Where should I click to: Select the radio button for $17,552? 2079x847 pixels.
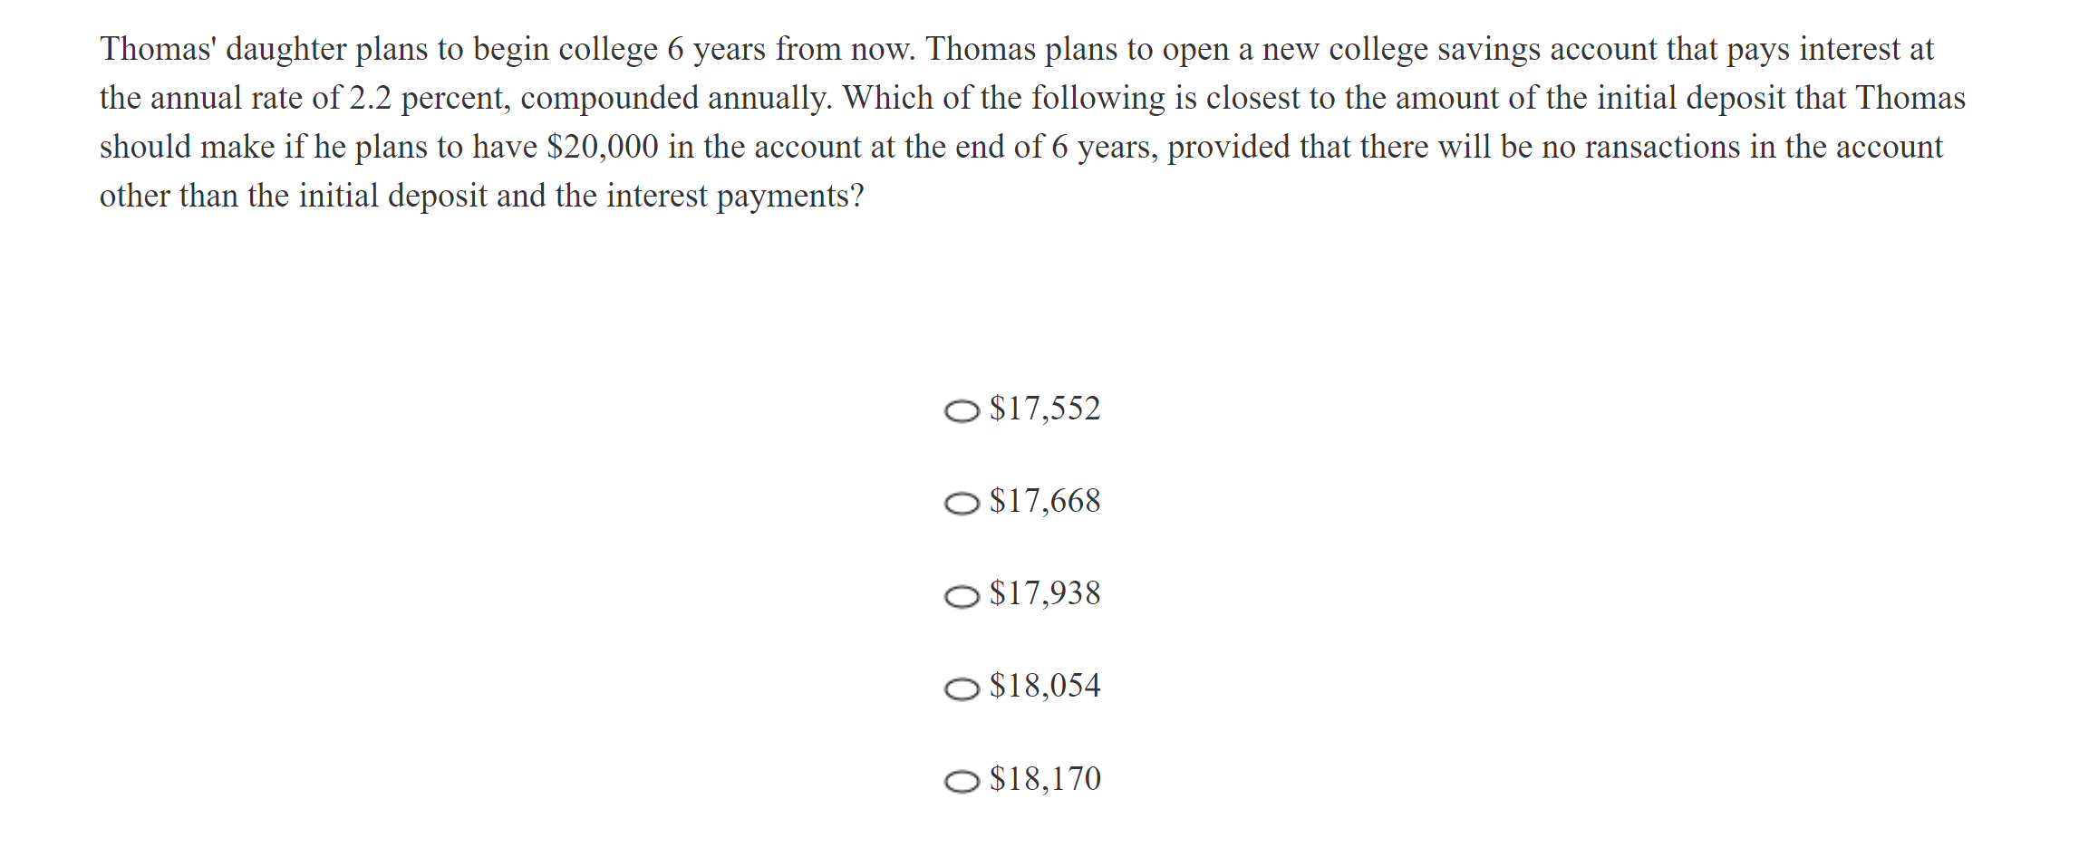click(962, 411)
